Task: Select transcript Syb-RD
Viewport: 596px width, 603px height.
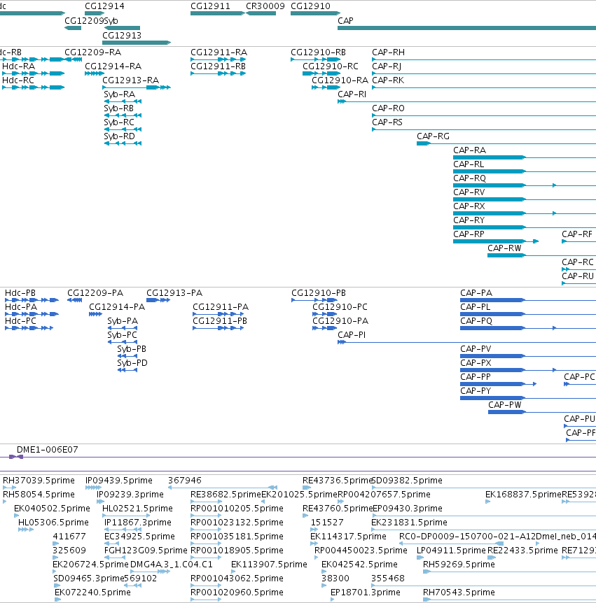Action: pyautogui.click(x=123, y=143)
